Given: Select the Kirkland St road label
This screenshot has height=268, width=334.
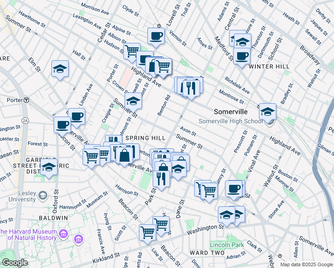Looking at the screenshot, I should 106,258.
